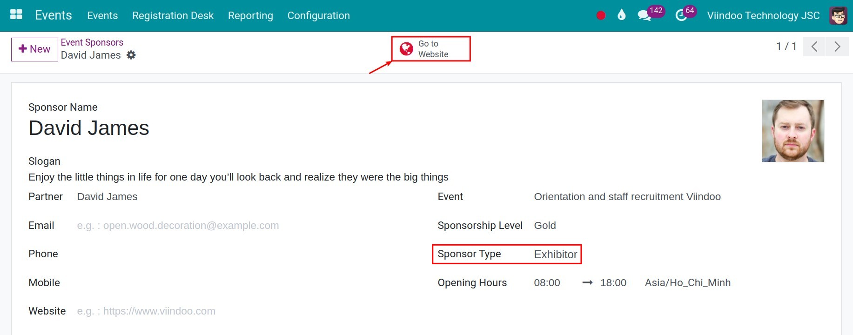The width and height of the screenshot is (853, 335).
Task: Click the Go to Website button
Action: pyautogui.click(x=431, y=49)
